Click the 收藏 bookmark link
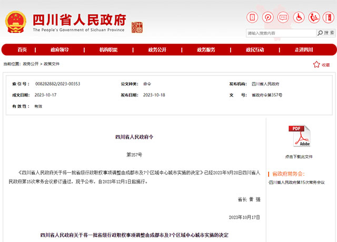 click(325, 65)
